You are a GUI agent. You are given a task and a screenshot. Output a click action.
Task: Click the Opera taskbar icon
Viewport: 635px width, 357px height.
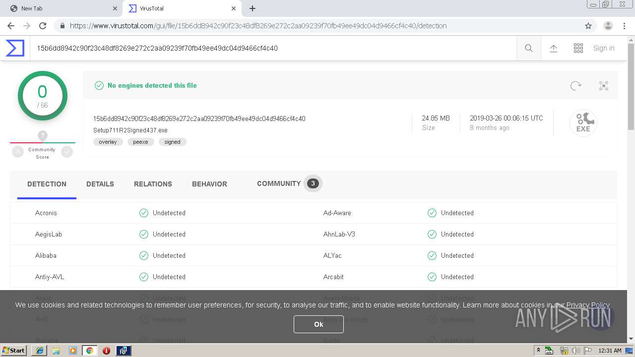[x=106, y=351]
